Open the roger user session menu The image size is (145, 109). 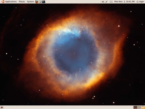pos(140,2)
